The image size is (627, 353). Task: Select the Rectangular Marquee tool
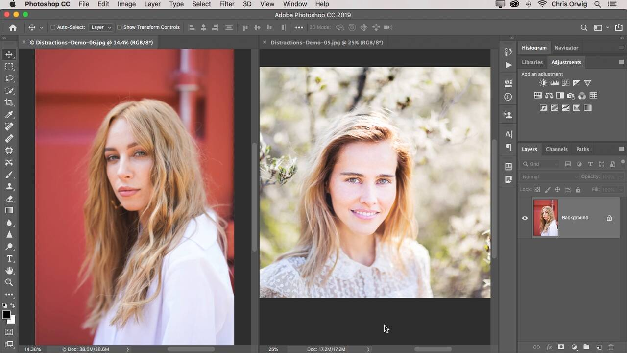pos(9,67)
